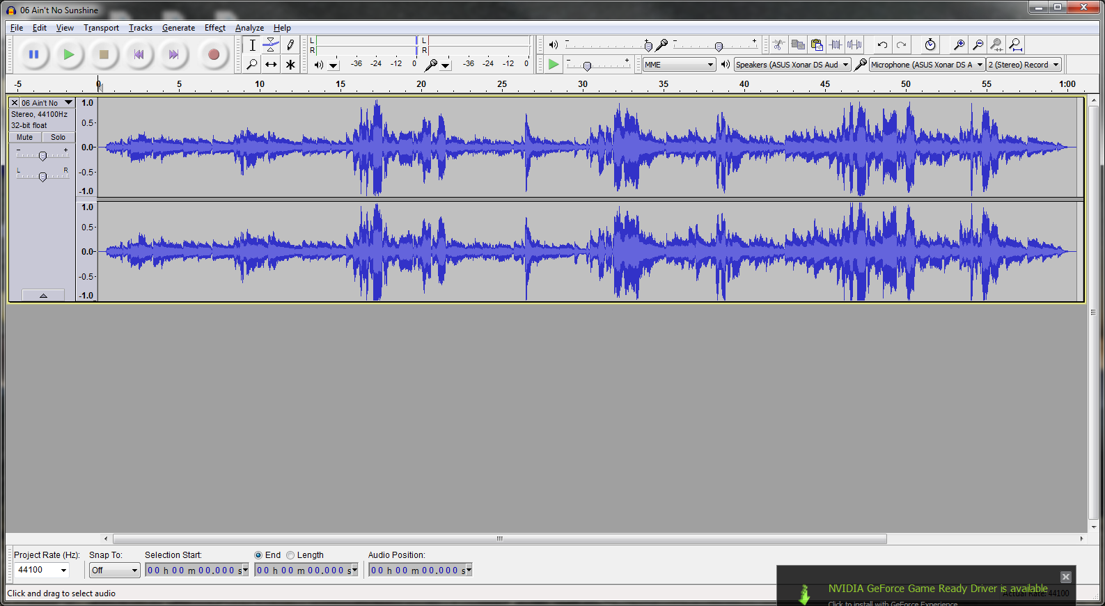The width and height of the screenshot is (1105, 606).
Task: Select the Multi-Tool mode asterisk
Action: pyautogui.click(x=290, y=64)
